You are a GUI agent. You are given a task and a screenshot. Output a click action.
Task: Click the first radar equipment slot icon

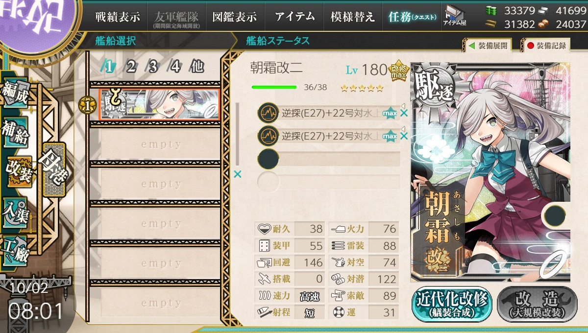click(x=268, y=113)
